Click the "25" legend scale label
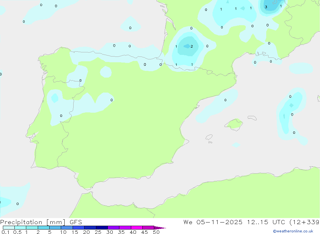Viewport: 320px width, 234px height. pos(98,232)
